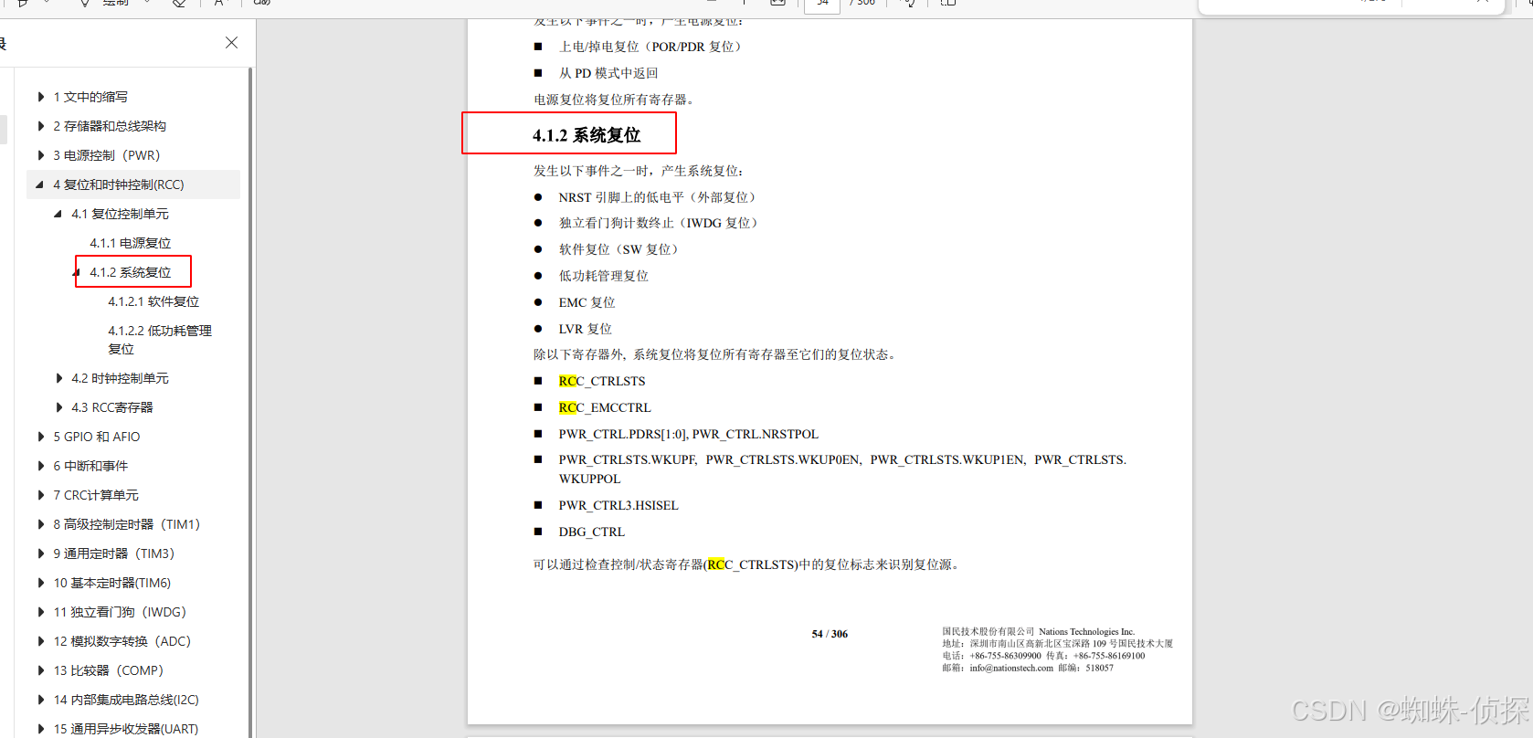Open outline entry 9 通用定时器 (TIM3)
1533x738 pixels.
tap(113, 553)
